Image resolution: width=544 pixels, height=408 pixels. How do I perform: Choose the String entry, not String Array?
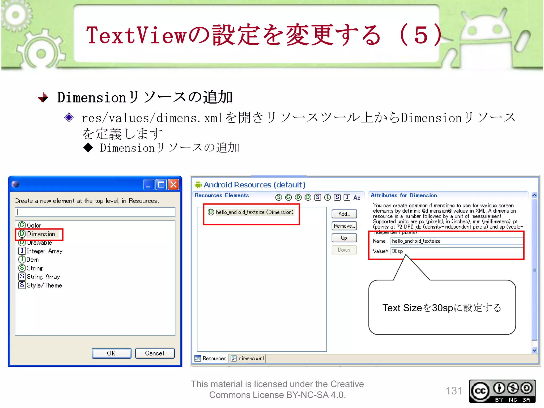31,268
